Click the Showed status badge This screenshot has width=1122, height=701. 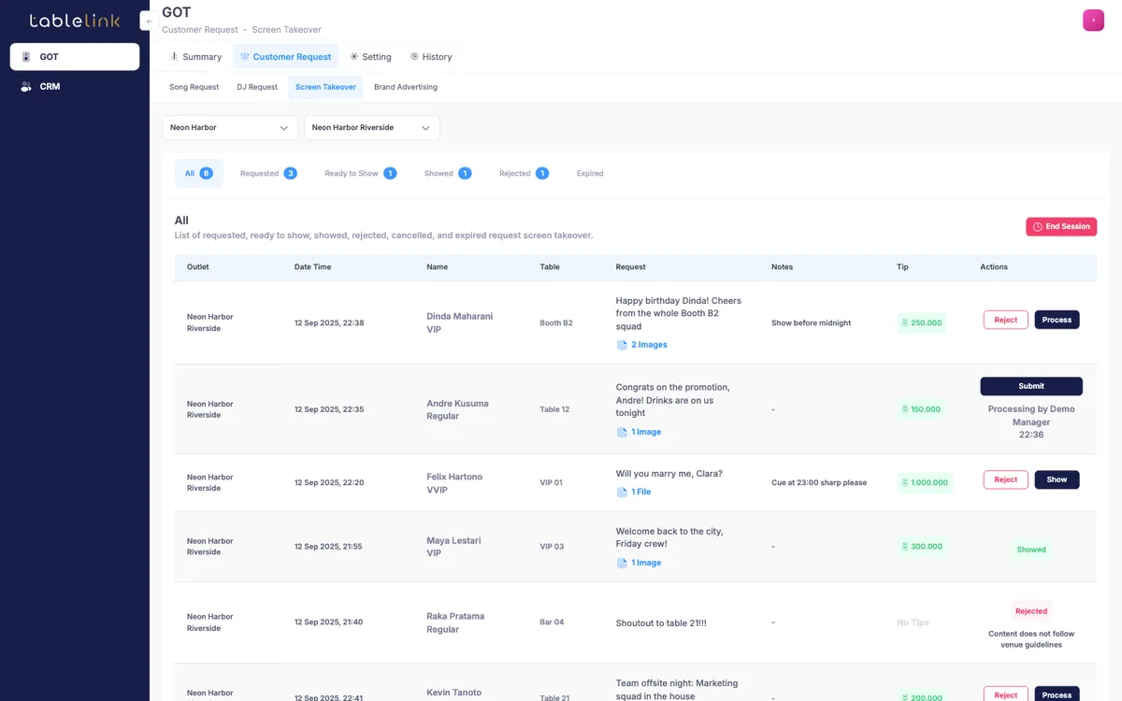tap(1031, 550)
